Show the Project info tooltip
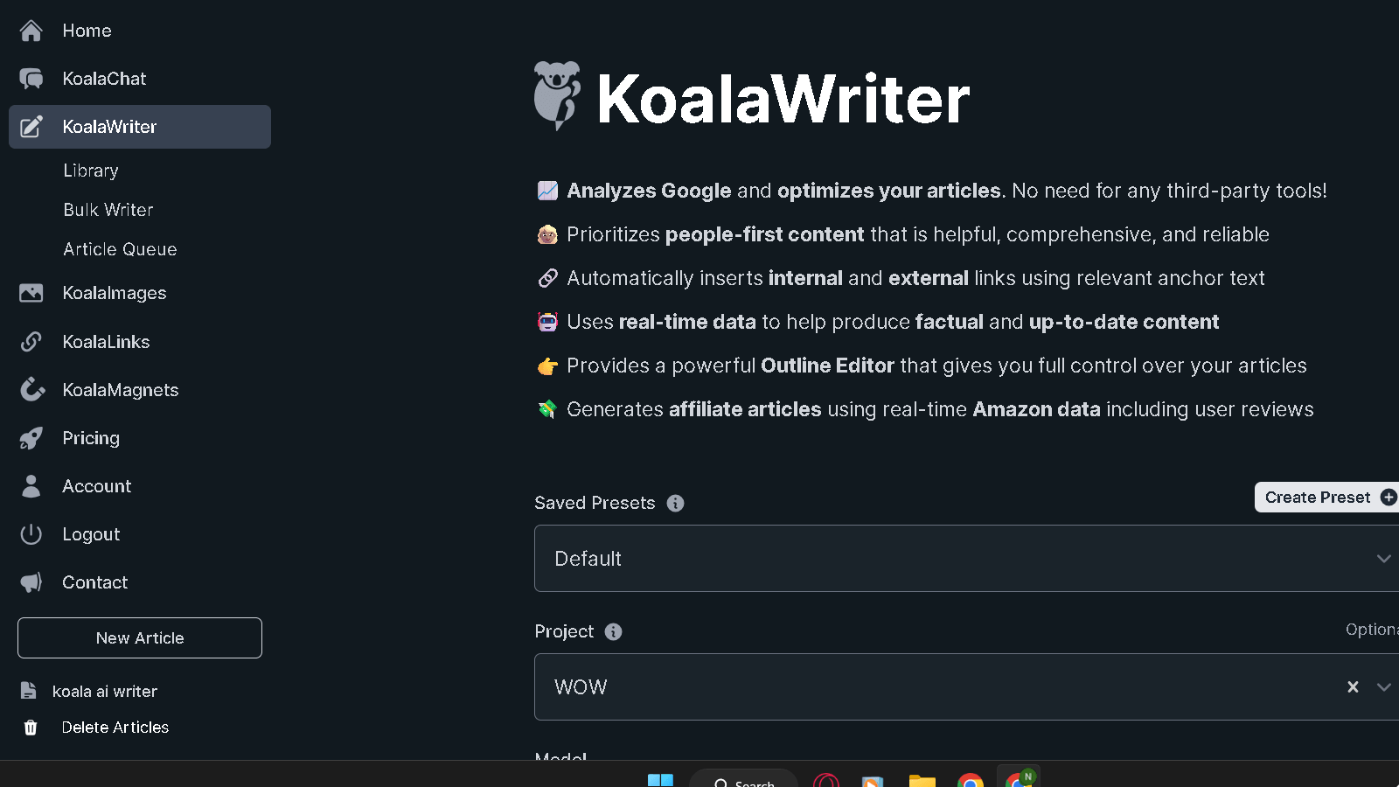 coord(613,631)
